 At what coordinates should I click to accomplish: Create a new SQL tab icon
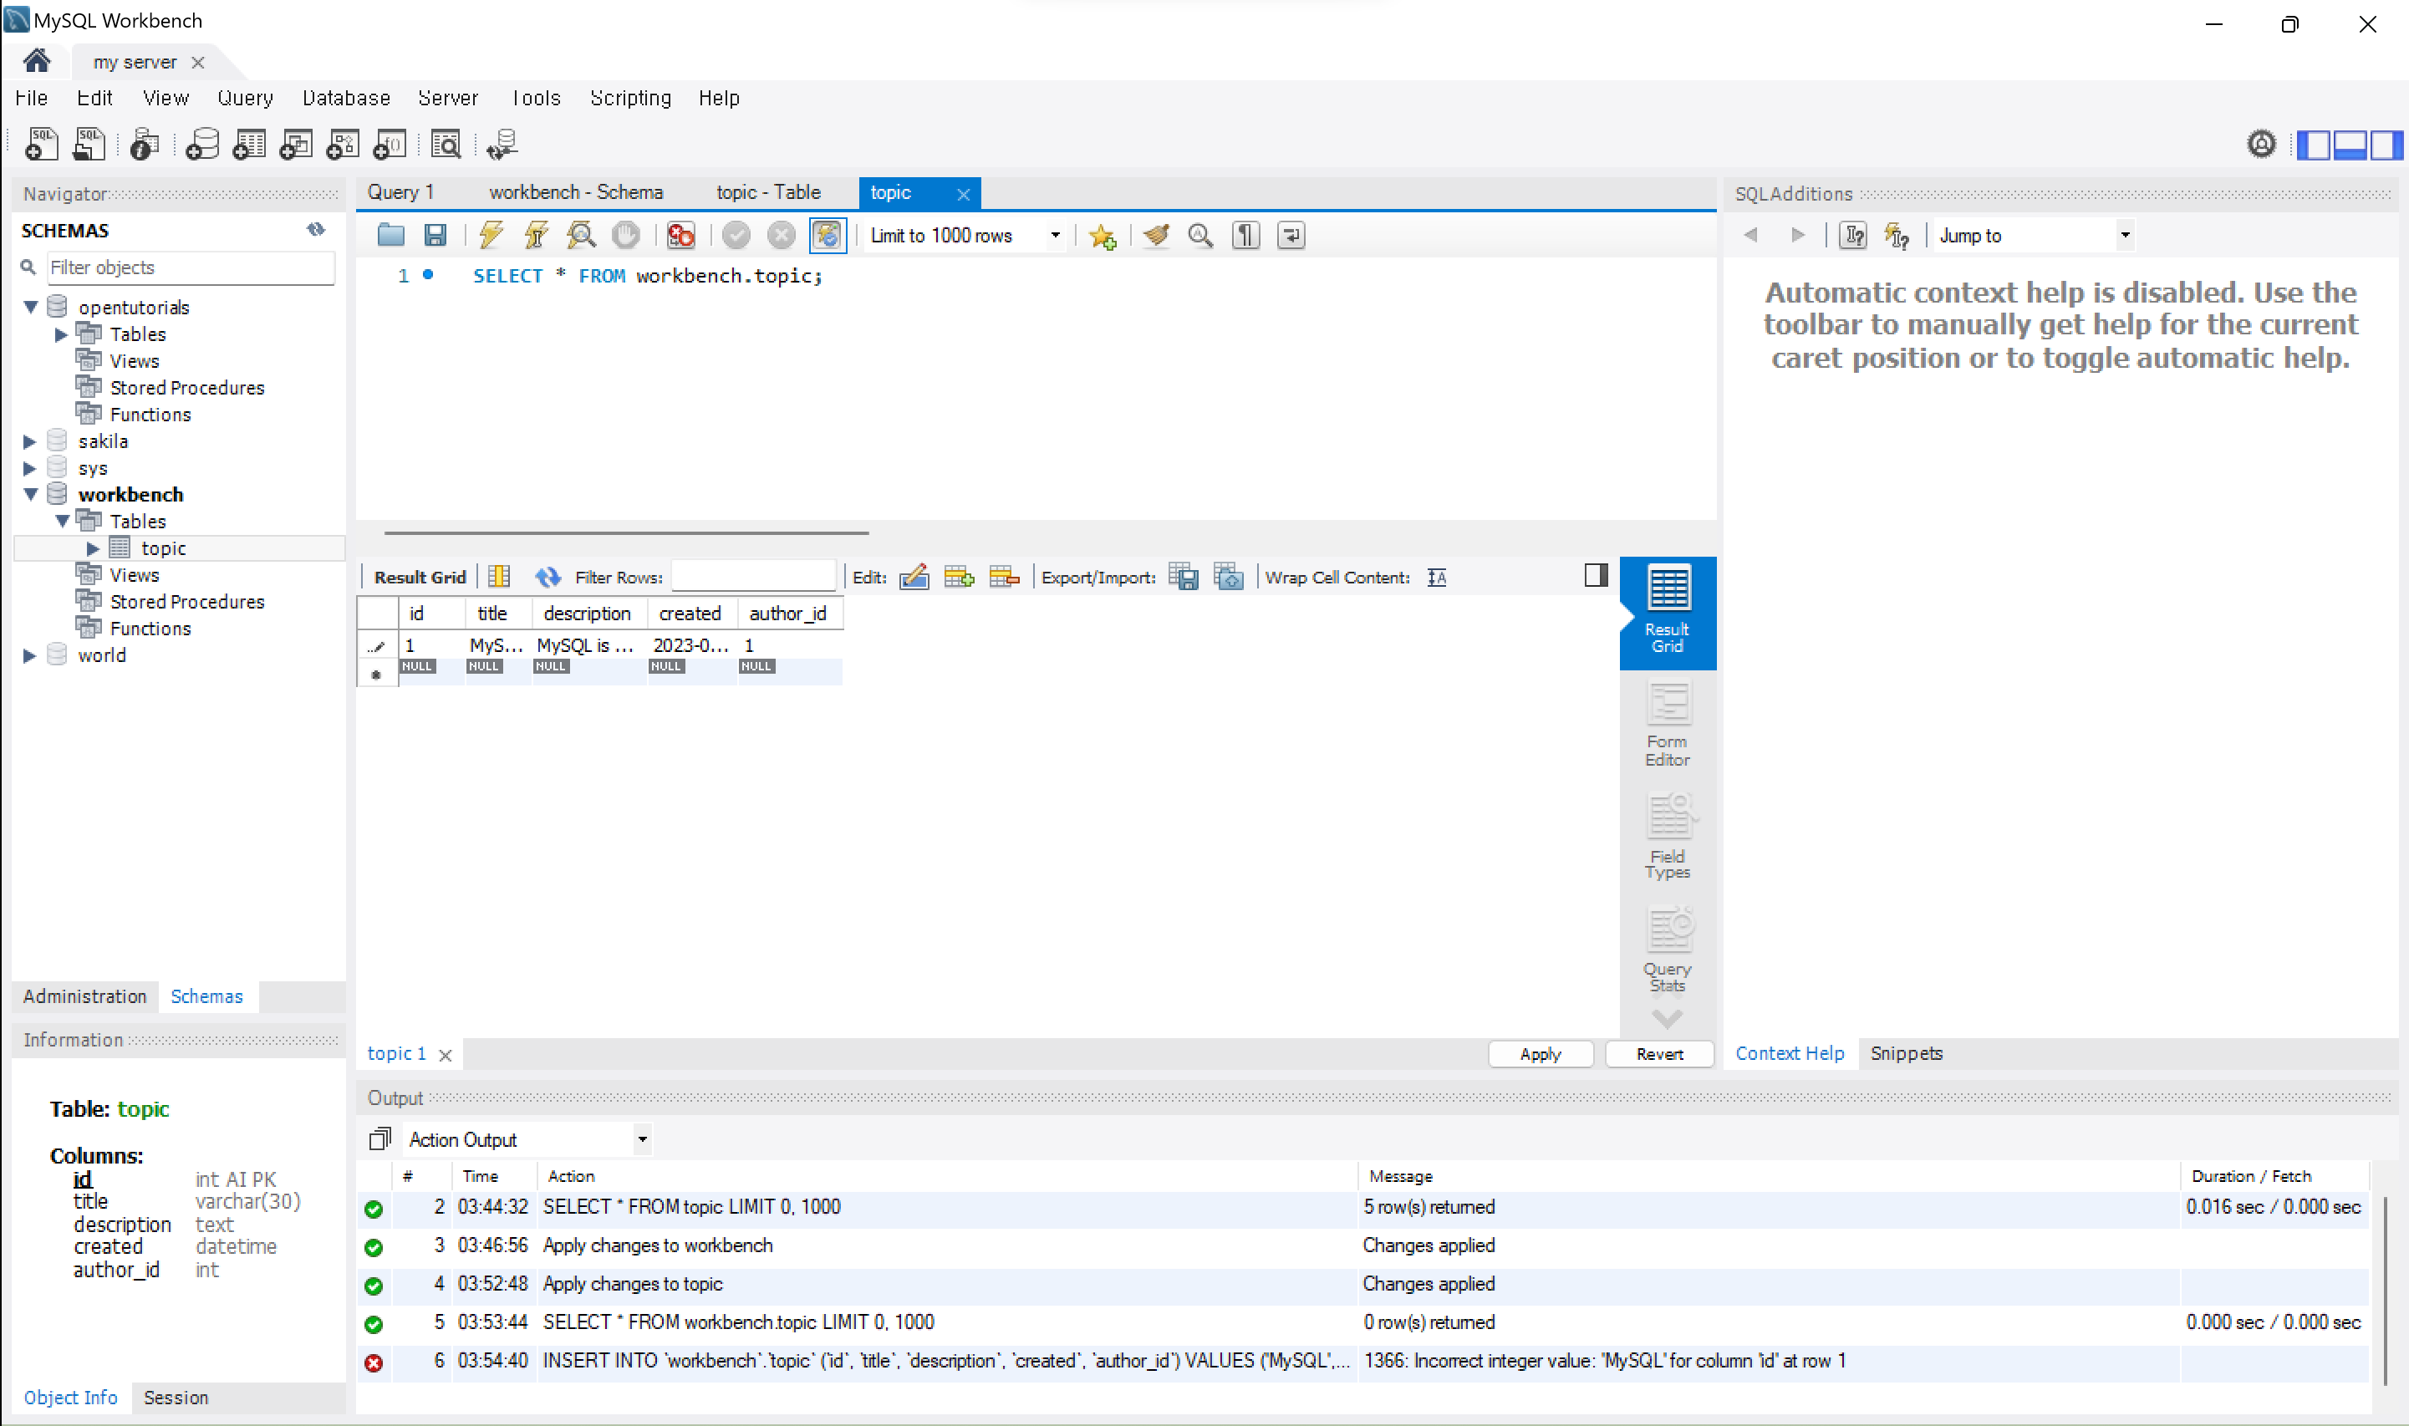(x=40, y=144)
